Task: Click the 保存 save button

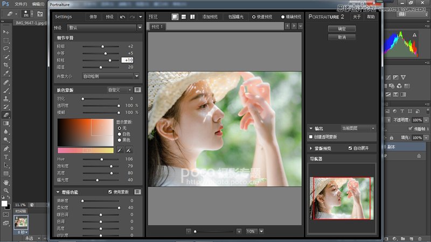Action: [x=93, y=17]
